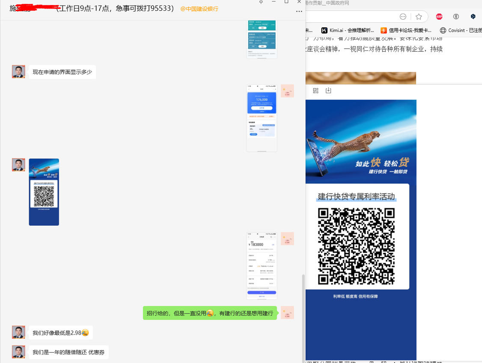Open the received QR code poster thumbnail
Viewport: 482px width, 363px height.
[44, 192]
